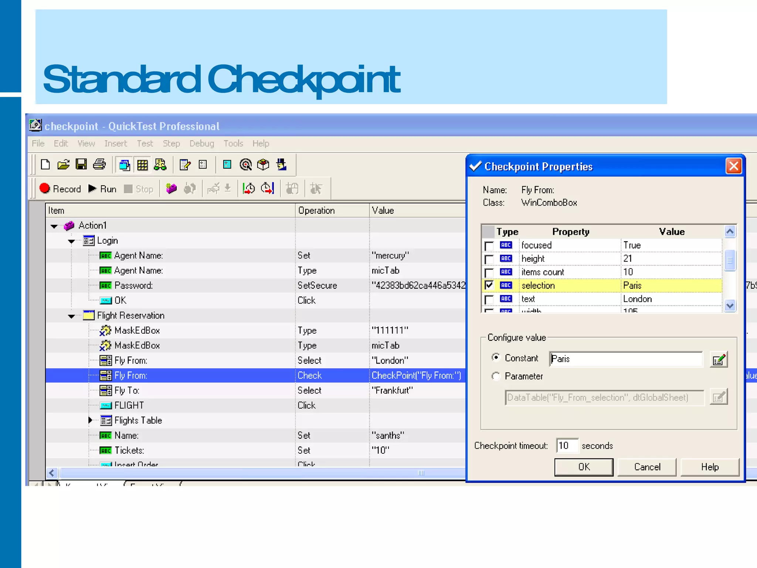Expand the Flights Table node
Viewport: 757px width, 568px height.
(x=90, y=420)
